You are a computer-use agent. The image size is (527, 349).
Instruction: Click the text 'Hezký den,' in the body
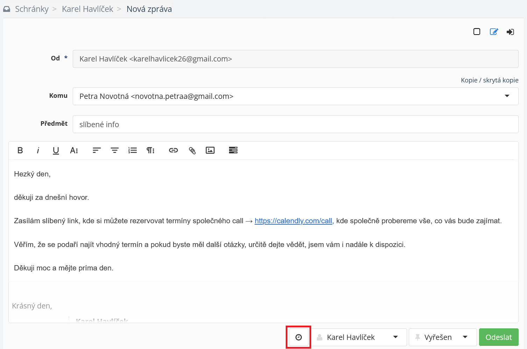click(x=32, y=174)
